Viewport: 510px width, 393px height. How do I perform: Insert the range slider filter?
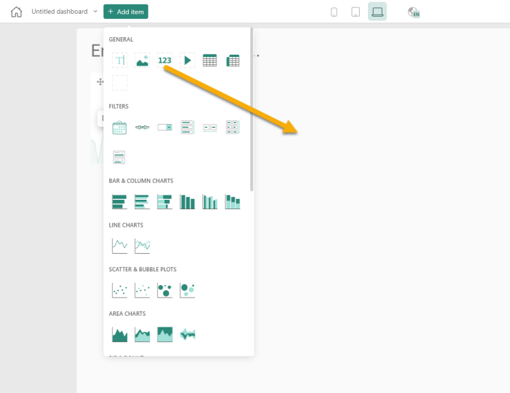point(142,128)
